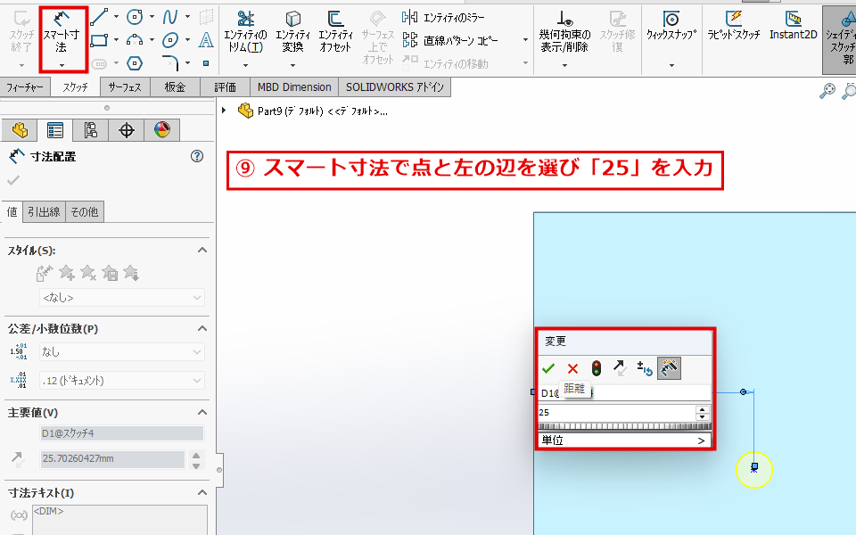Select the Line sketch tool
856x535 pixels.
(x=99, y=17)
